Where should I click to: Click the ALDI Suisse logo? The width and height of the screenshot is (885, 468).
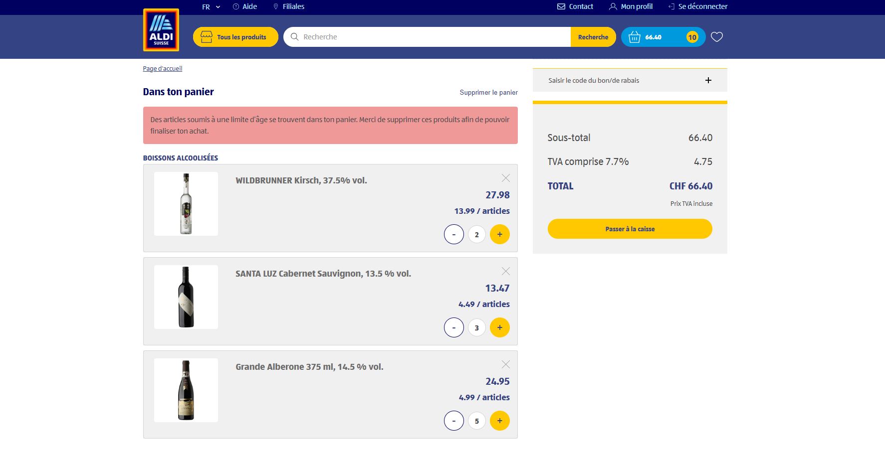(161, 30)
